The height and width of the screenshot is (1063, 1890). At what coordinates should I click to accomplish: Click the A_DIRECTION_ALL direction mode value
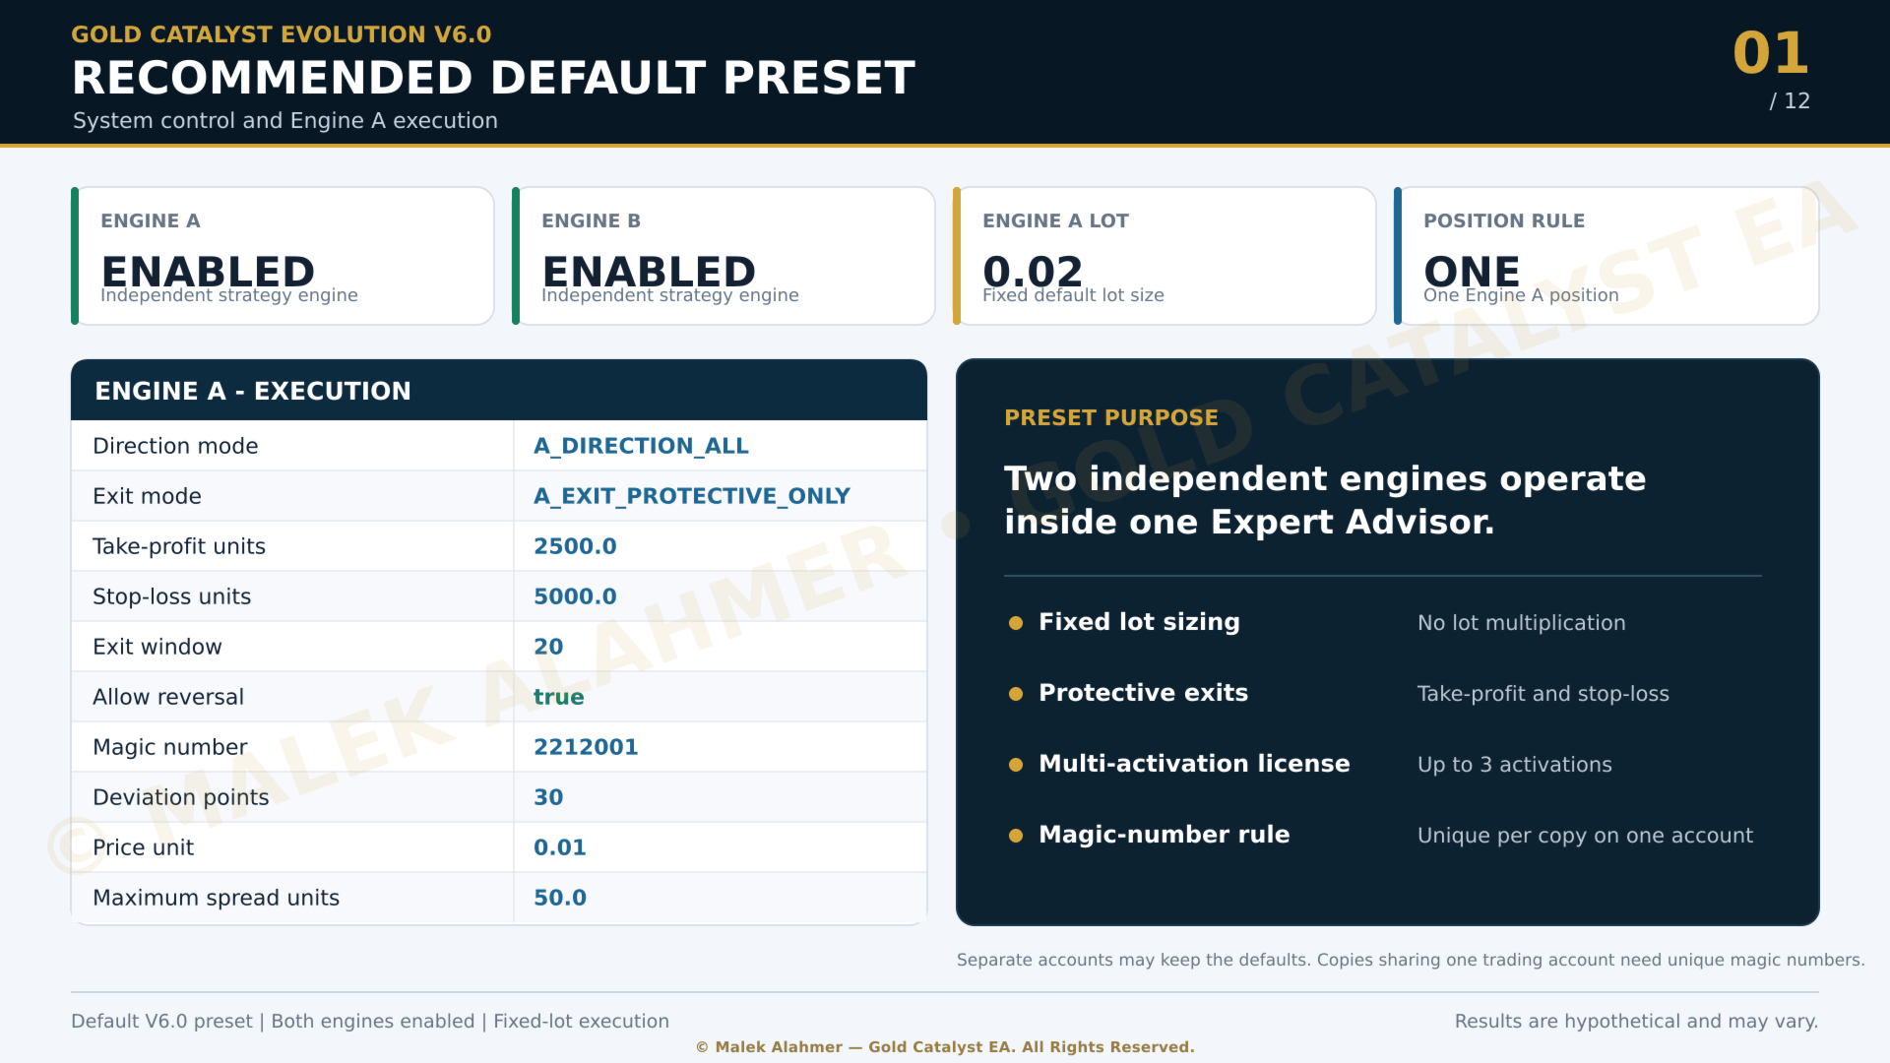pyautogui.click(x=641, y=446)
